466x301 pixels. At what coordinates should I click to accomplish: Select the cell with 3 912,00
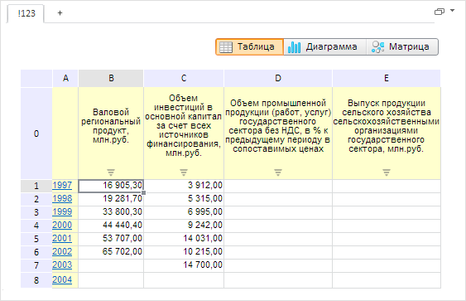[184, 186]
